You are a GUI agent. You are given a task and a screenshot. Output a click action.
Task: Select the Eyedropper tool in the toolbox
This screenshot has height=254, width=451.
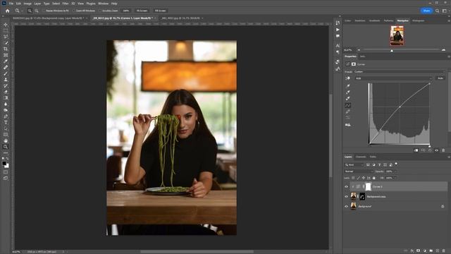[6, 61]
